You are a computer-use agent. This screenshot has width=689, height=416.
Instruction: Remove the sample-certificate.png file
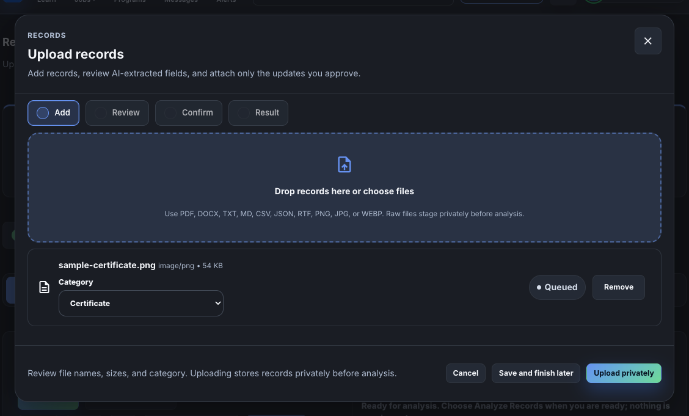coord(618,287)
